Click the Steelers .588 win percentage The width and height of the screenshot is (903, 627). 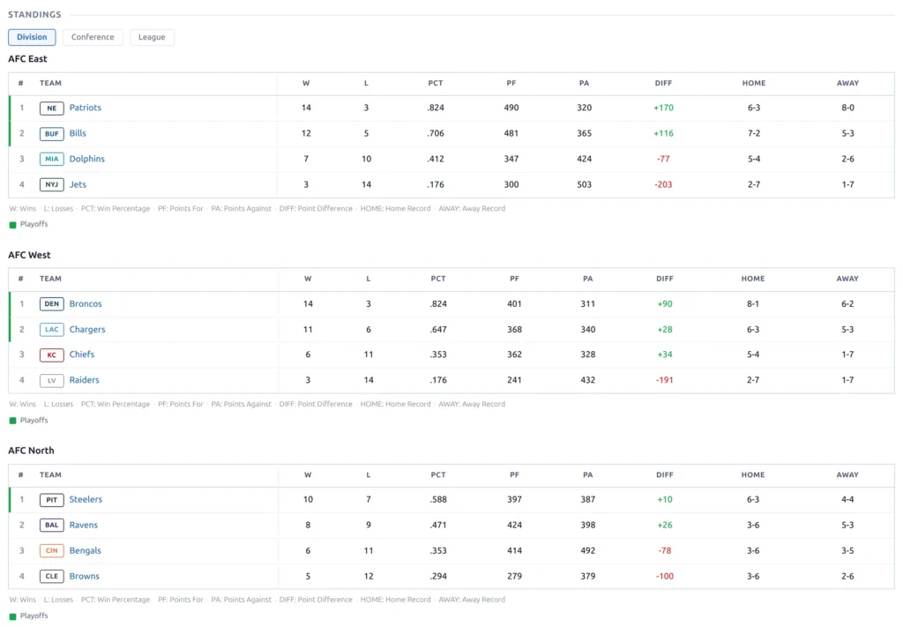coord(438,499)
